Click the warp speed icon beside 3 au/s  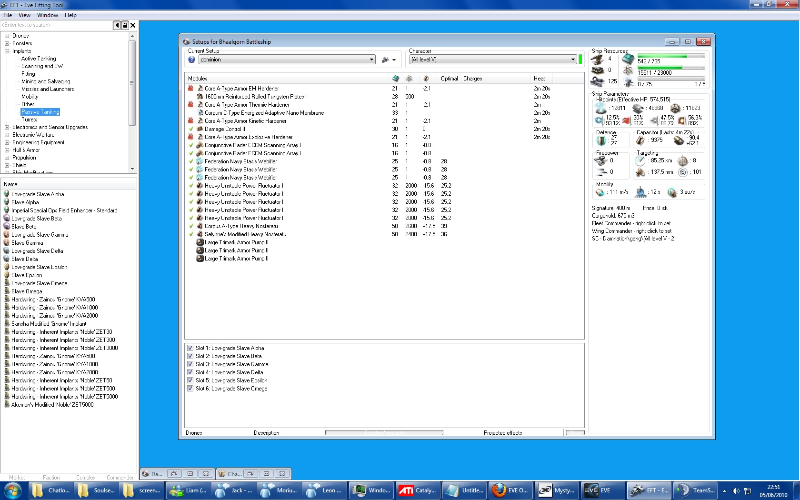click(672, 192)
